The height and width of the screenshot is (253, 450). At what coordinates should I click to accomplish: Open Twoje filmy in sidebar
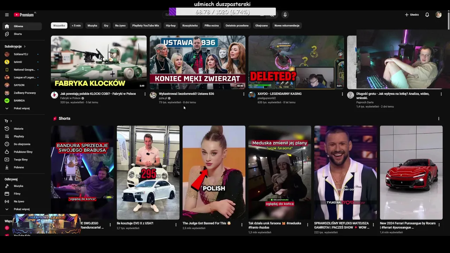[x=22, y=160]
